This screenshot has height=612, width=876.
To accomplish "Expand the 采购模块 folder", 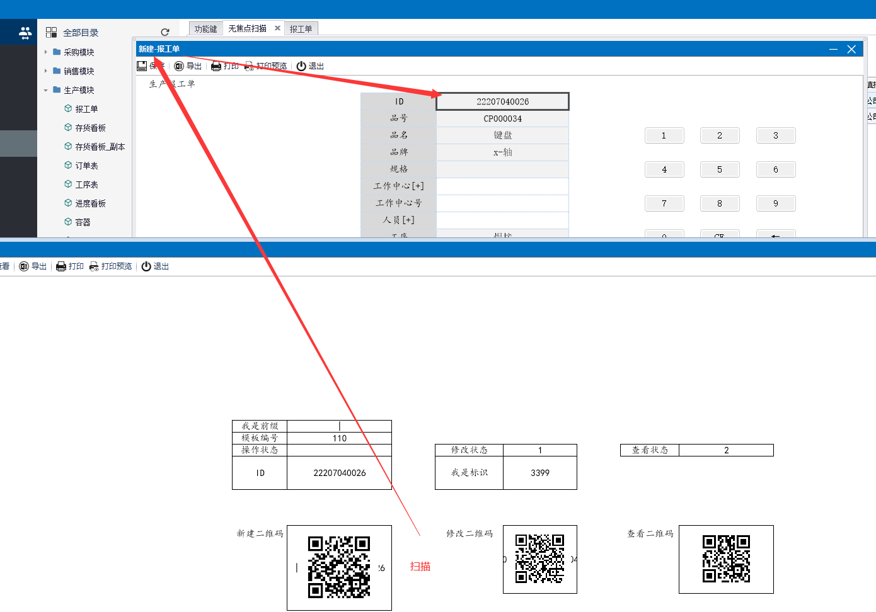I will [46, 52].
